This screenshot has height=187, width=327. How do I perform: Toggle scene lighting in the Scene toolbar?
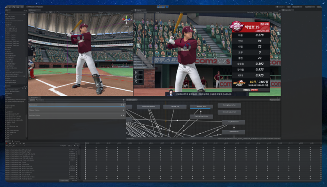(51, 12)
